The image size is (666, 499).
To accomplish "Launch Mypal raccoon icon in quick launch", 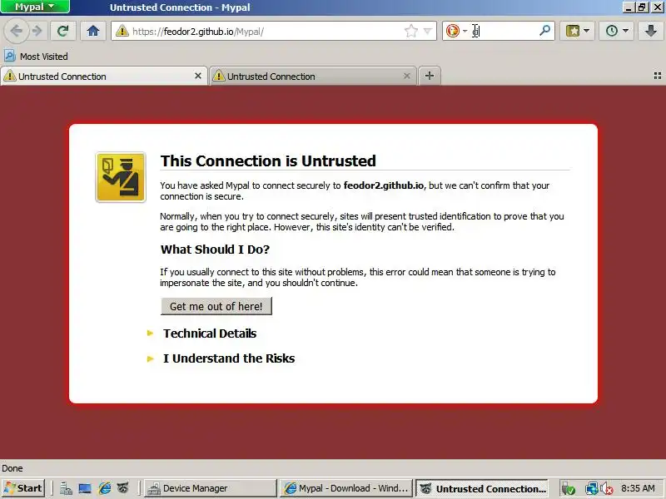I will [x=123, y=488].
